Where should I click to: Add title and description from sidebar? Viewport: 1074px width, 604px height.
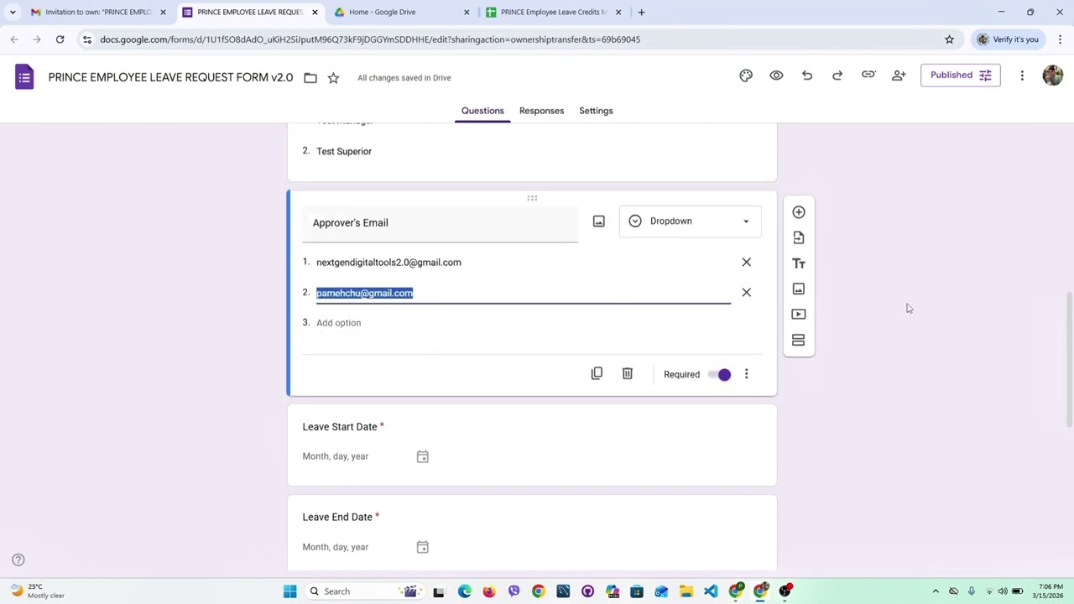799,263
